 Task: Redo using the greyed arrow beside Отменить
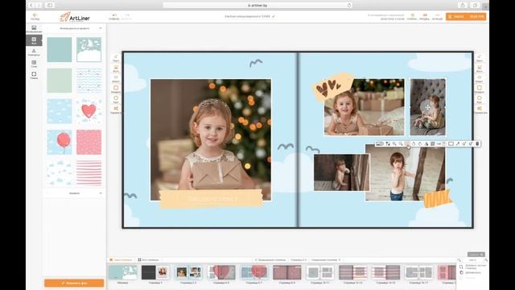pyautogui.click(x=126, y=17)
